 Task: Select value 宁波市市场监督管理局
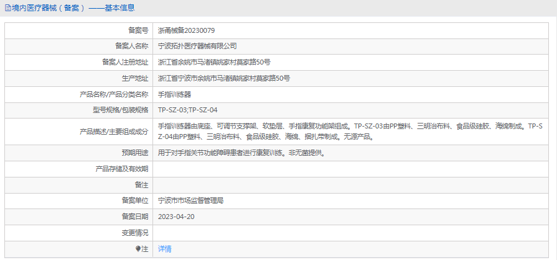pyautogui.click(x=191, y=201)
